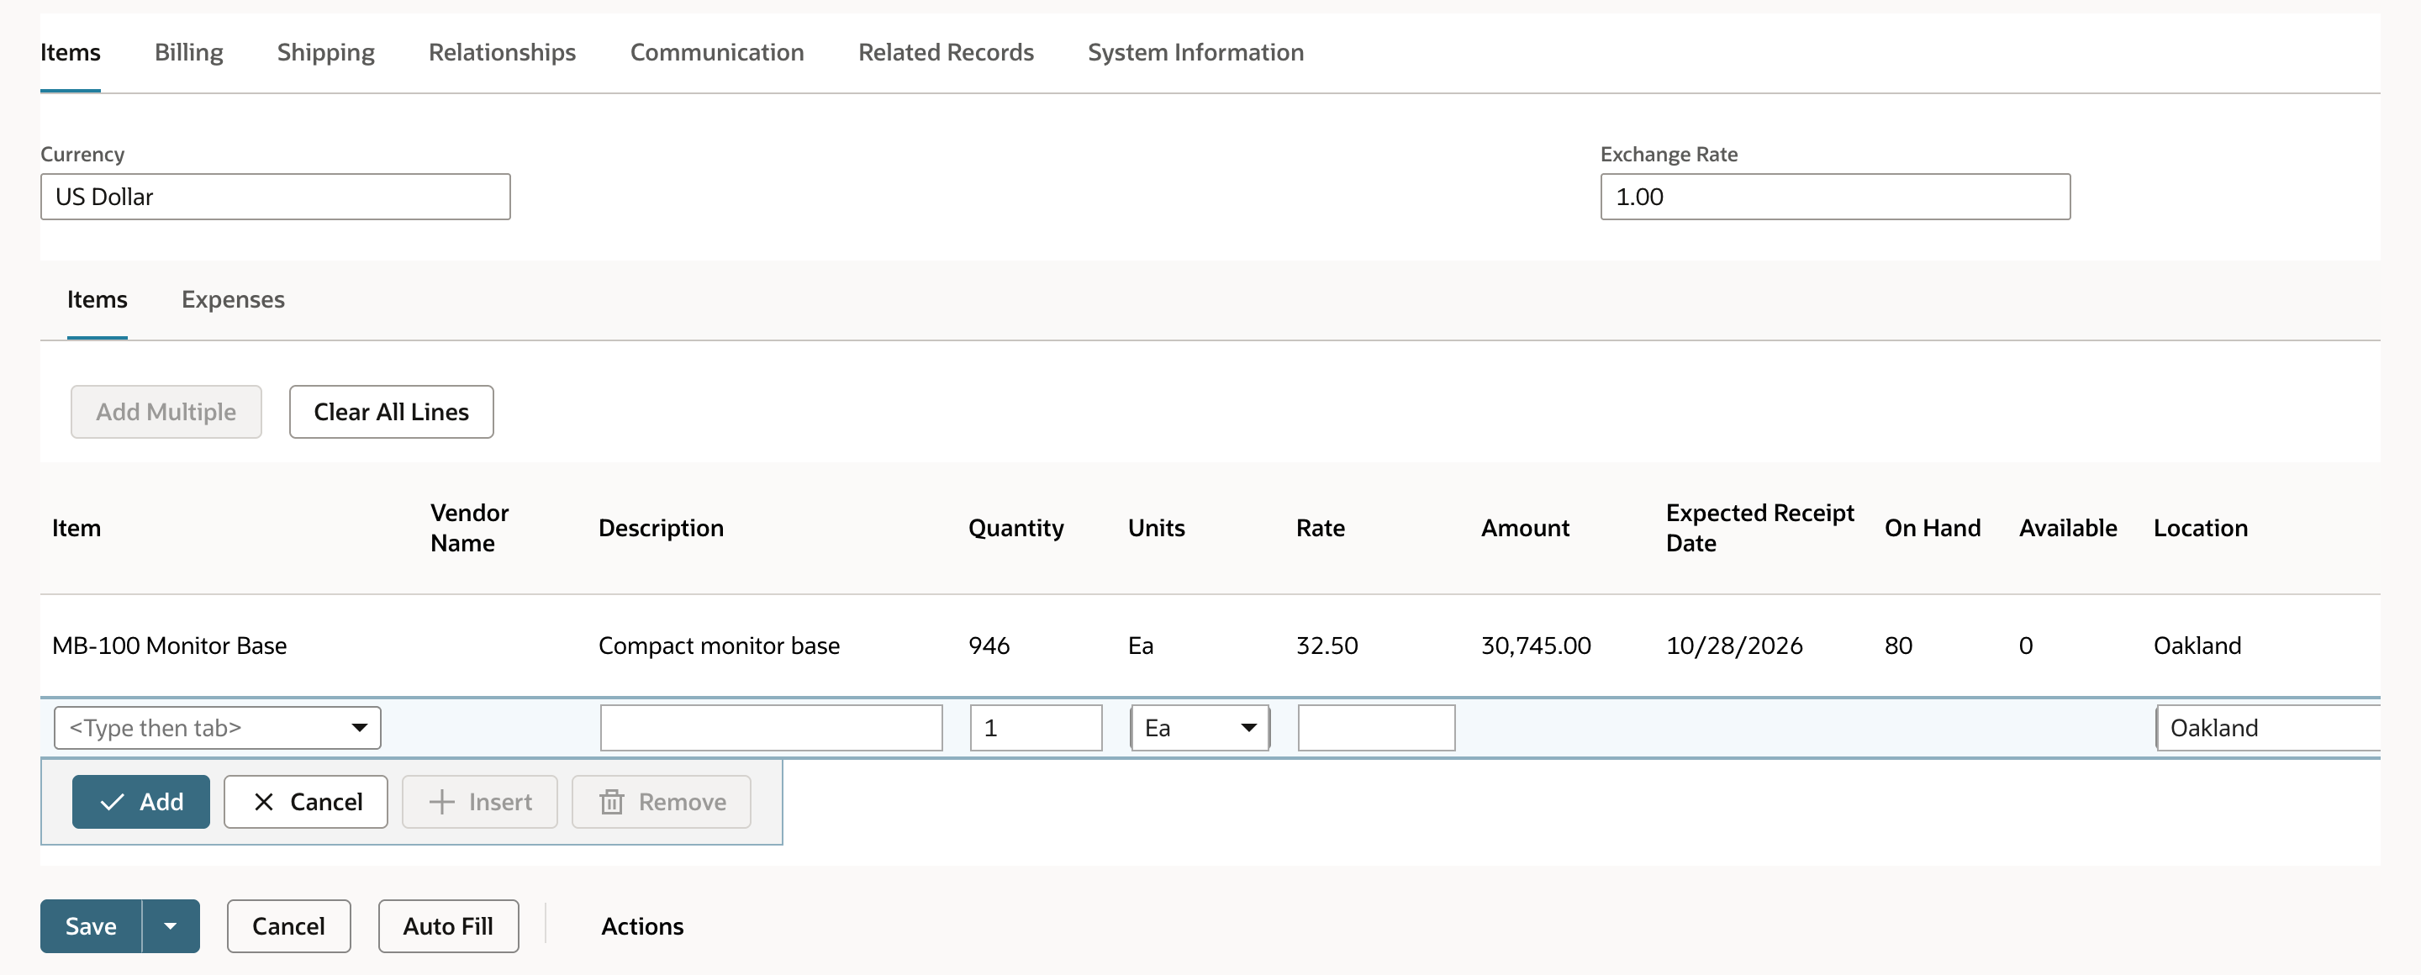Click the Insert line button

[479, 802]
